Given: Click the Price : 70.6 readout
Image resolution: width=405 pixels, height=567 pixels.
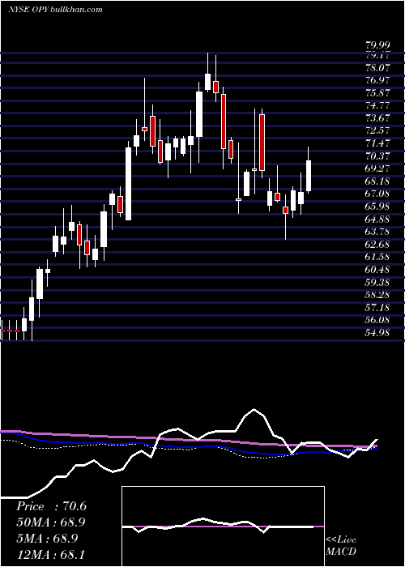Looking at the screenshot, I should pos(51,506).
